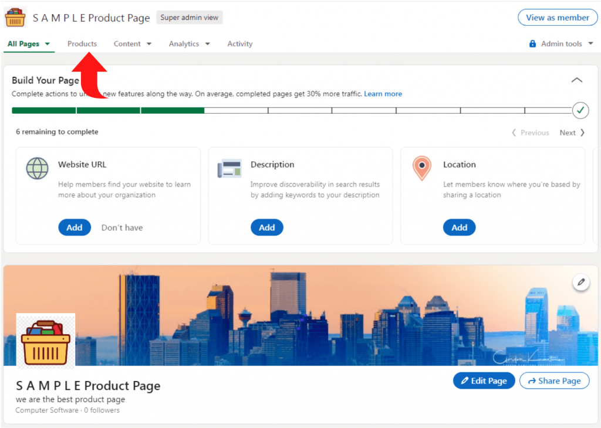Click the green checkmark circle at the end of the progress bar
The width and height of the screenshot is (601, 428).
point(580,110)
